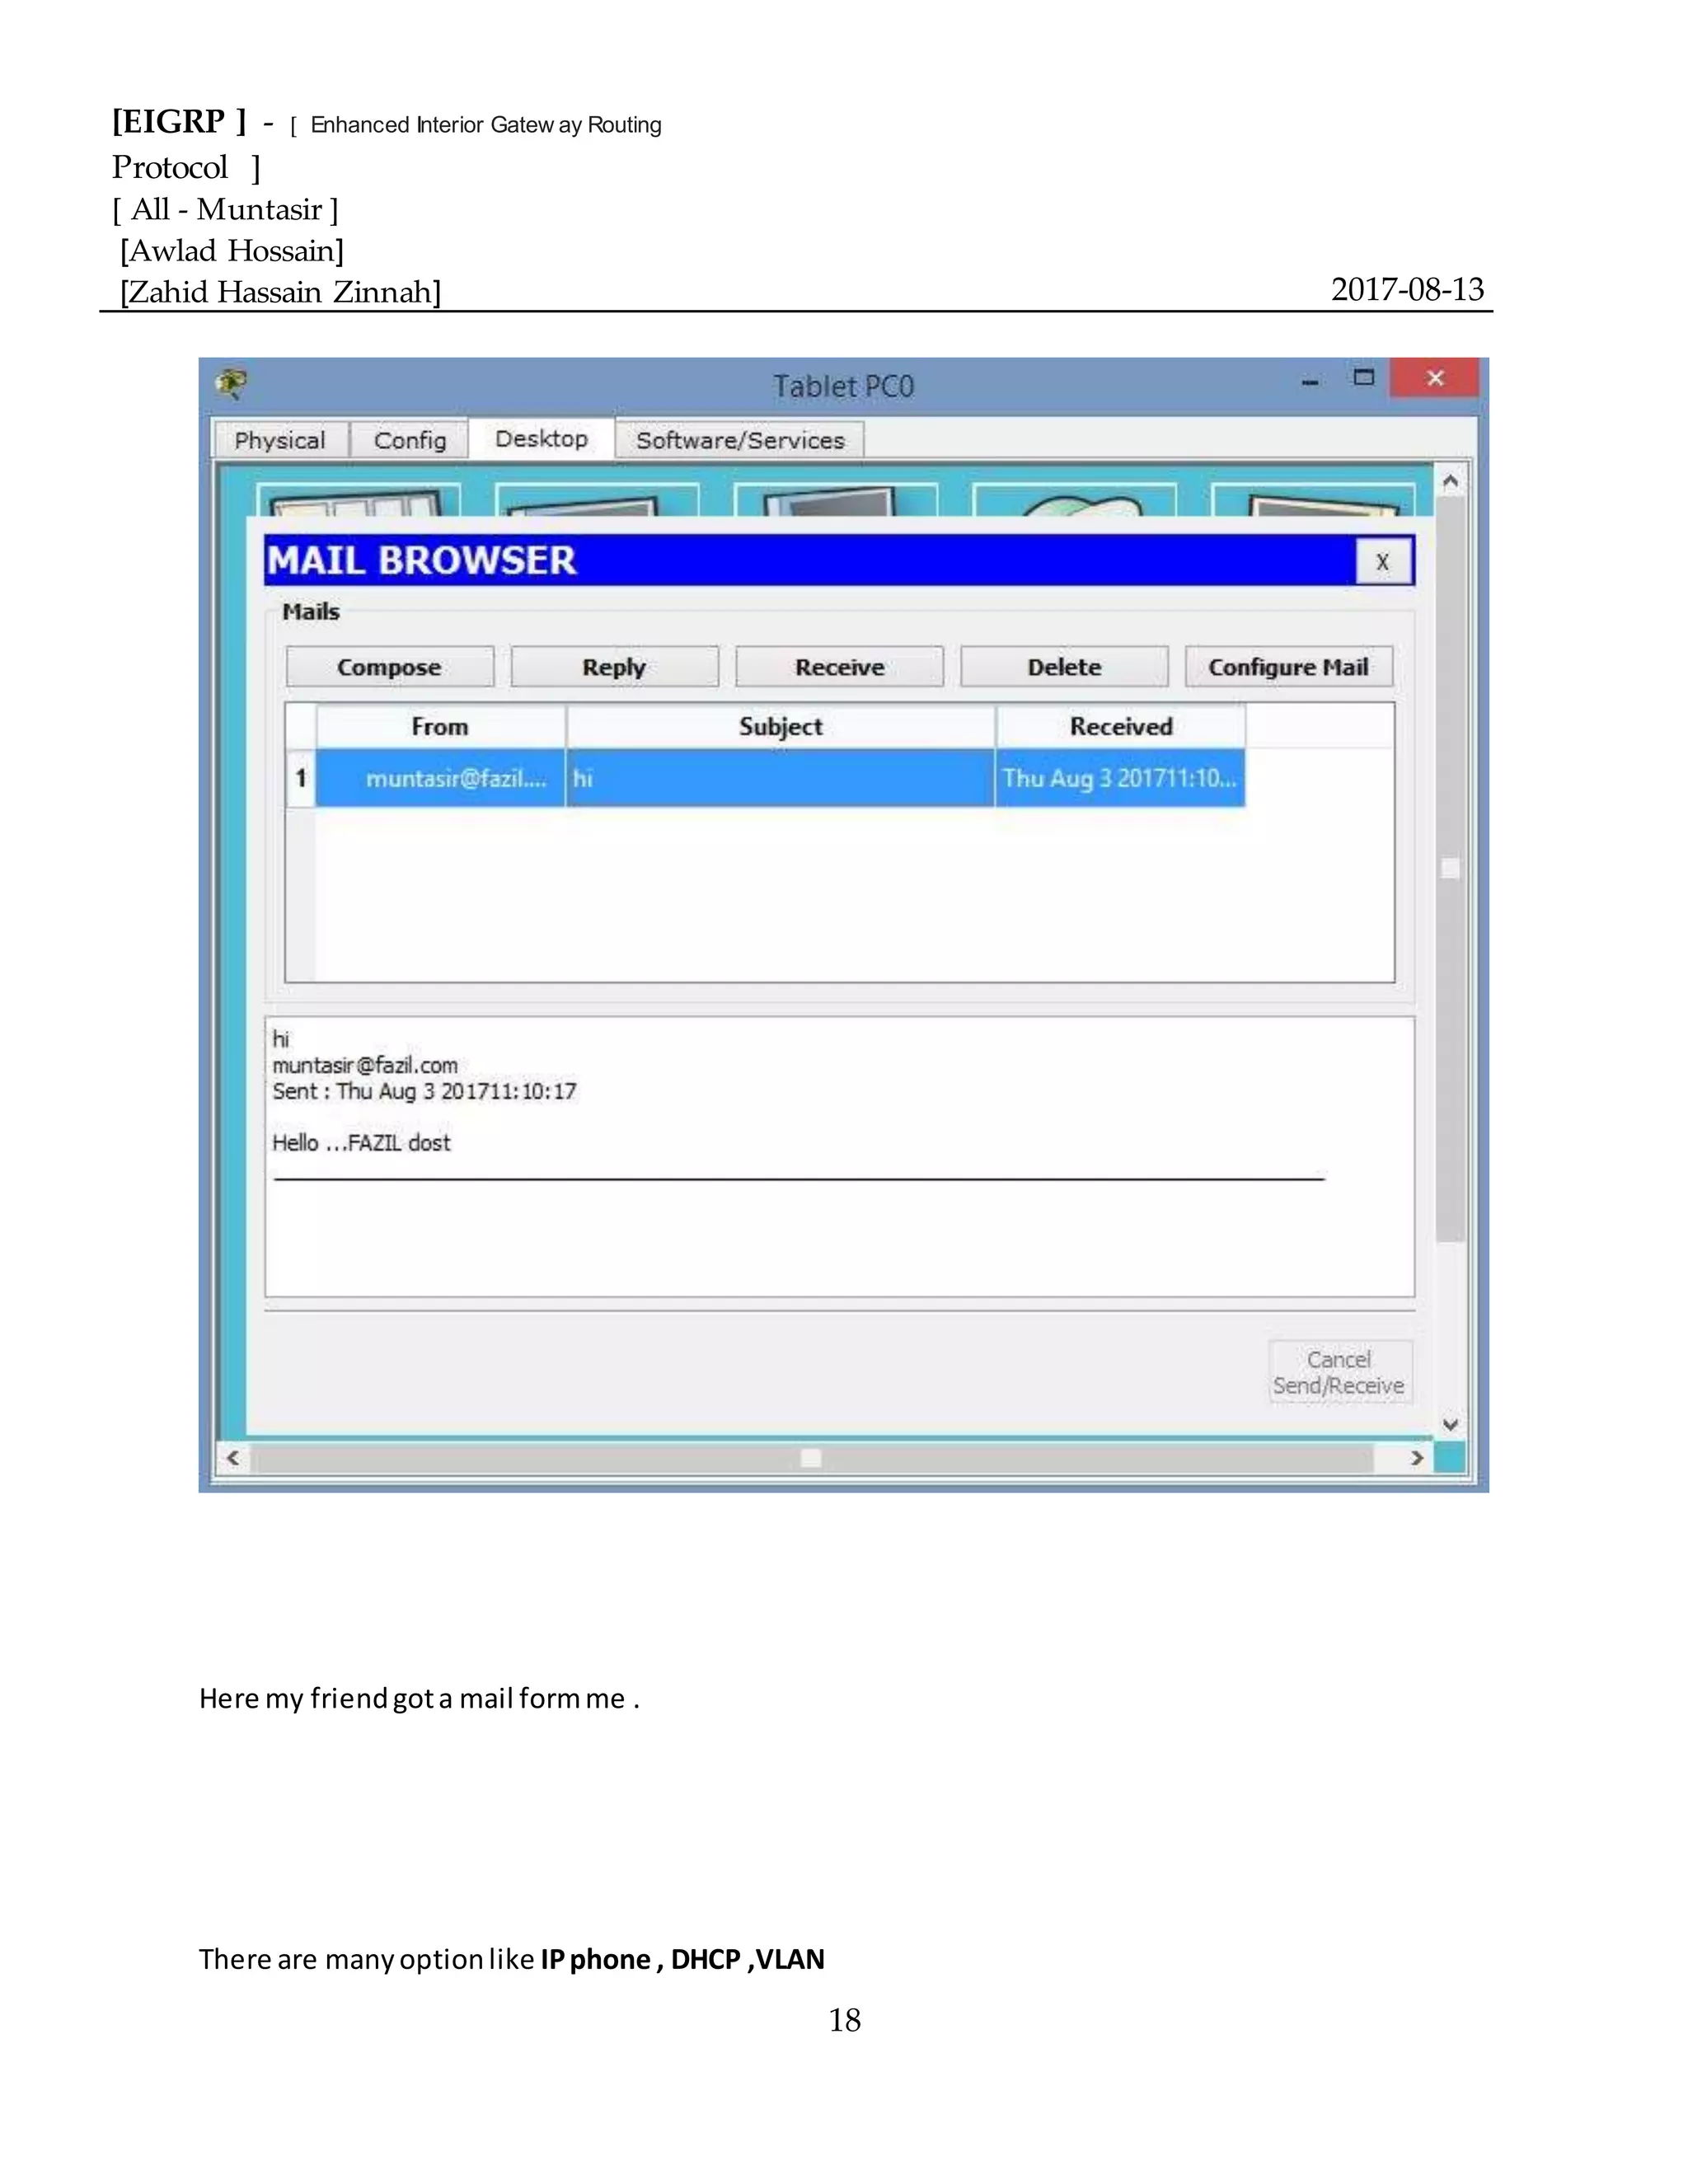
Task: Click the Cancel Send/Receive button
Action: pyautogui.click(x=1339, y=1372)
